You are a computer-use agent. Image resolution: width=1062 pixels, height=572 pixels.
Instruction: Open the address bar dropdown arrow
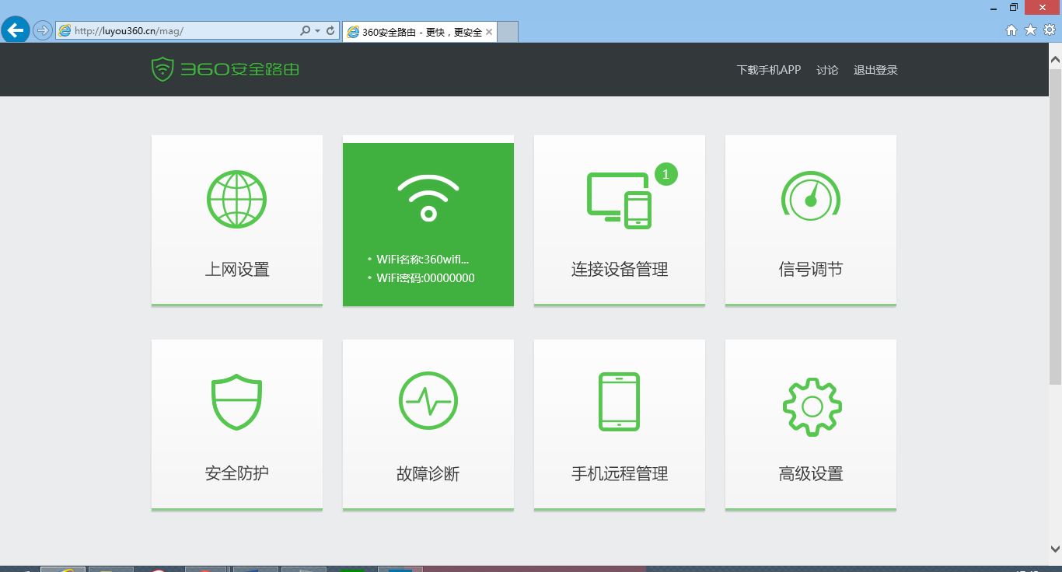317,31
